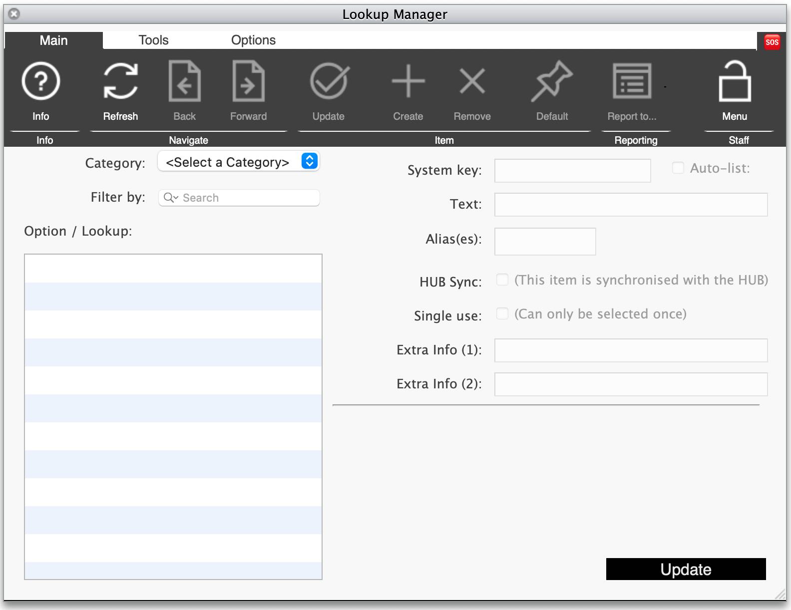This screenshot has height=610, width=791.
Task: Click the System key input field
Action: (572, 171)
